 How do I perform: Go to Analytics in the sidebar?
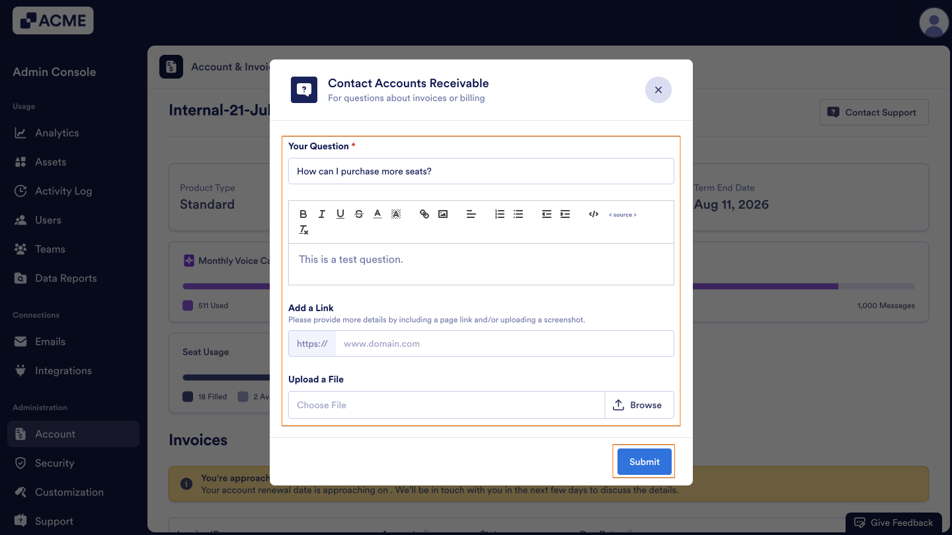pyautogui.click(x=57, y=133)
